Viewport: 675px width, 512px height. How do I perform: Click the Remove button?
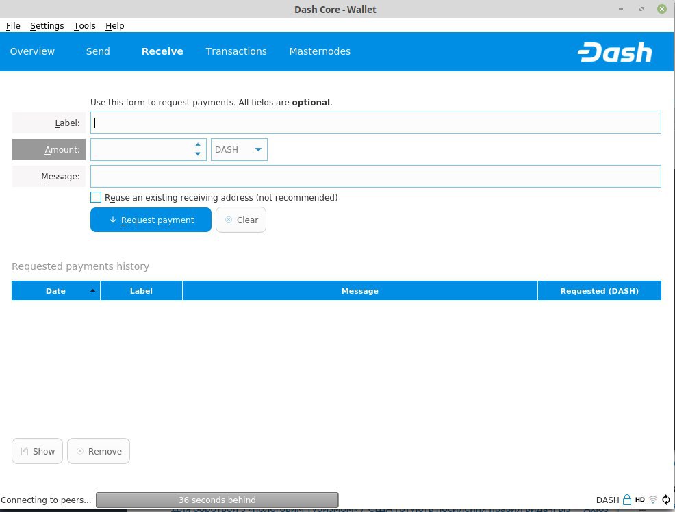pos(99,451)
